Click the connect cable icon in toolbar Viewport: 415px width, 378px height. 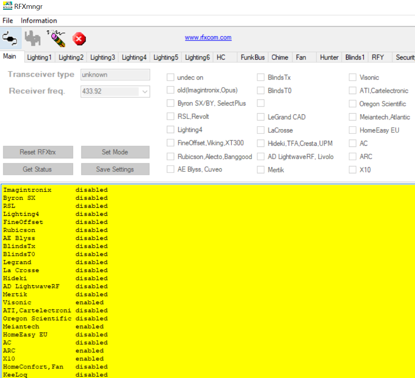point(10,38)
